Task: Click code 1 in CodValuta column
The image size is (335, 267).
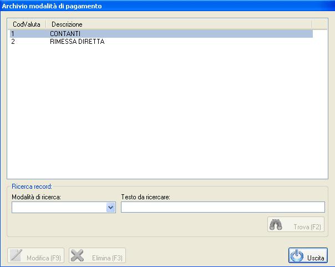Action: 13,34
